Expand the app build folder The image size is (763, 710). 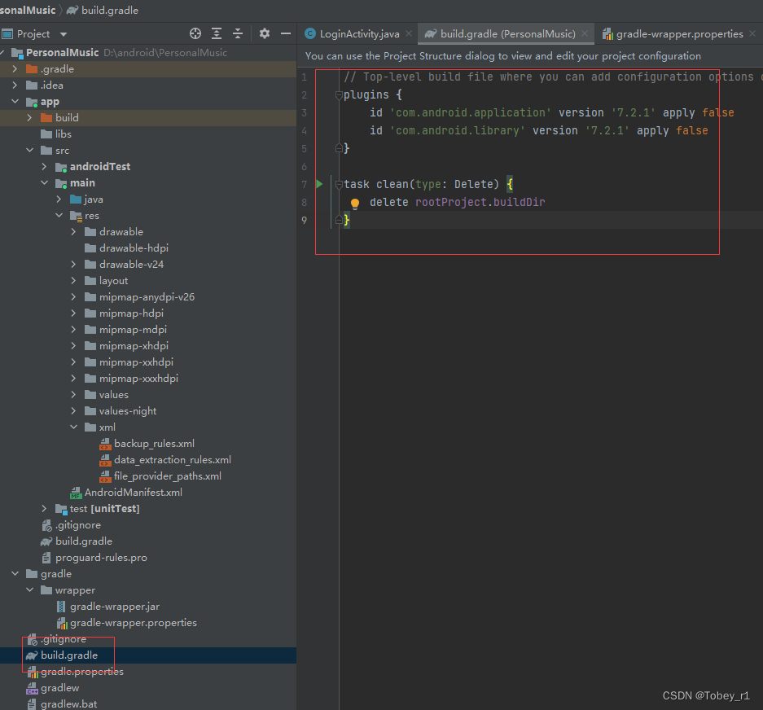[x=29, y=118]
